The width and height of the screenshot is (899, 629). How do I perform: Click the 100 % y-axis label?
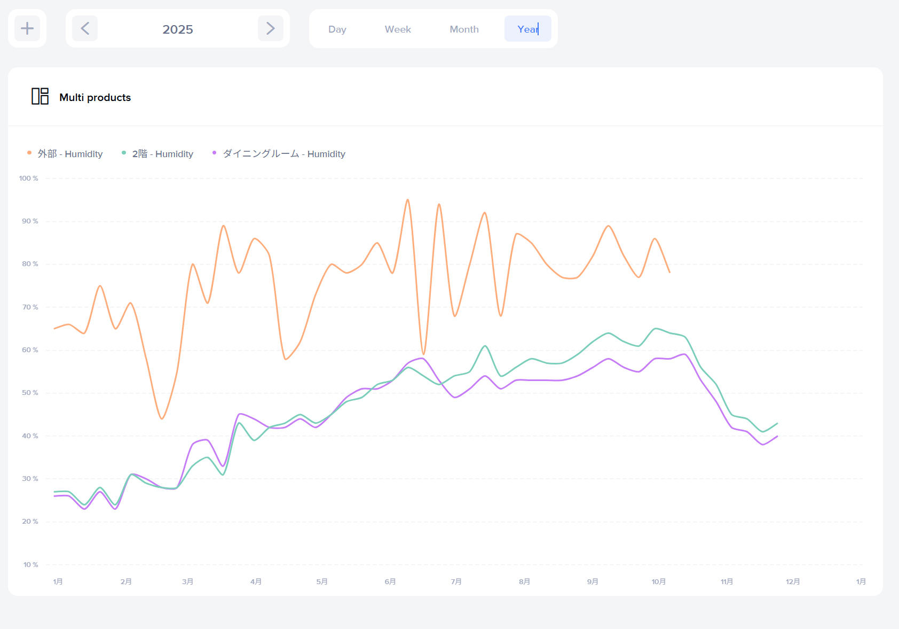[x=28, y=178]
